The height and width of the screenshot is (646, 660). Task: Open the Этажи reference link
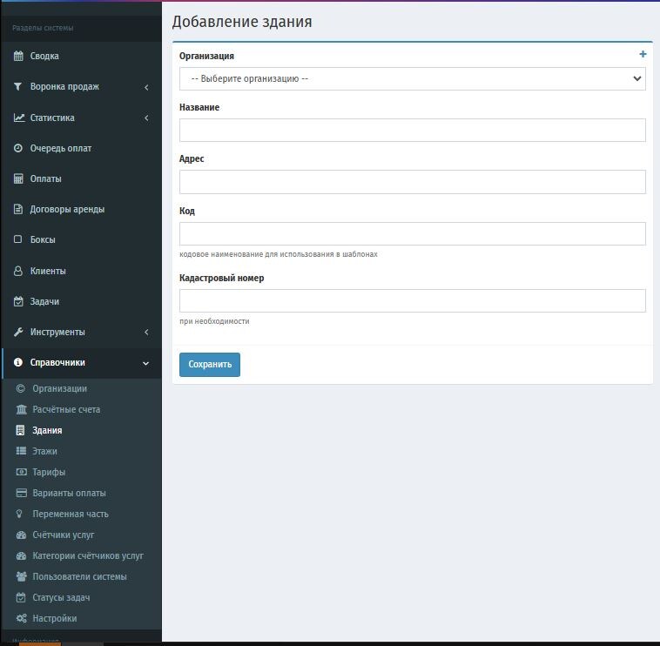pos(44,451)
